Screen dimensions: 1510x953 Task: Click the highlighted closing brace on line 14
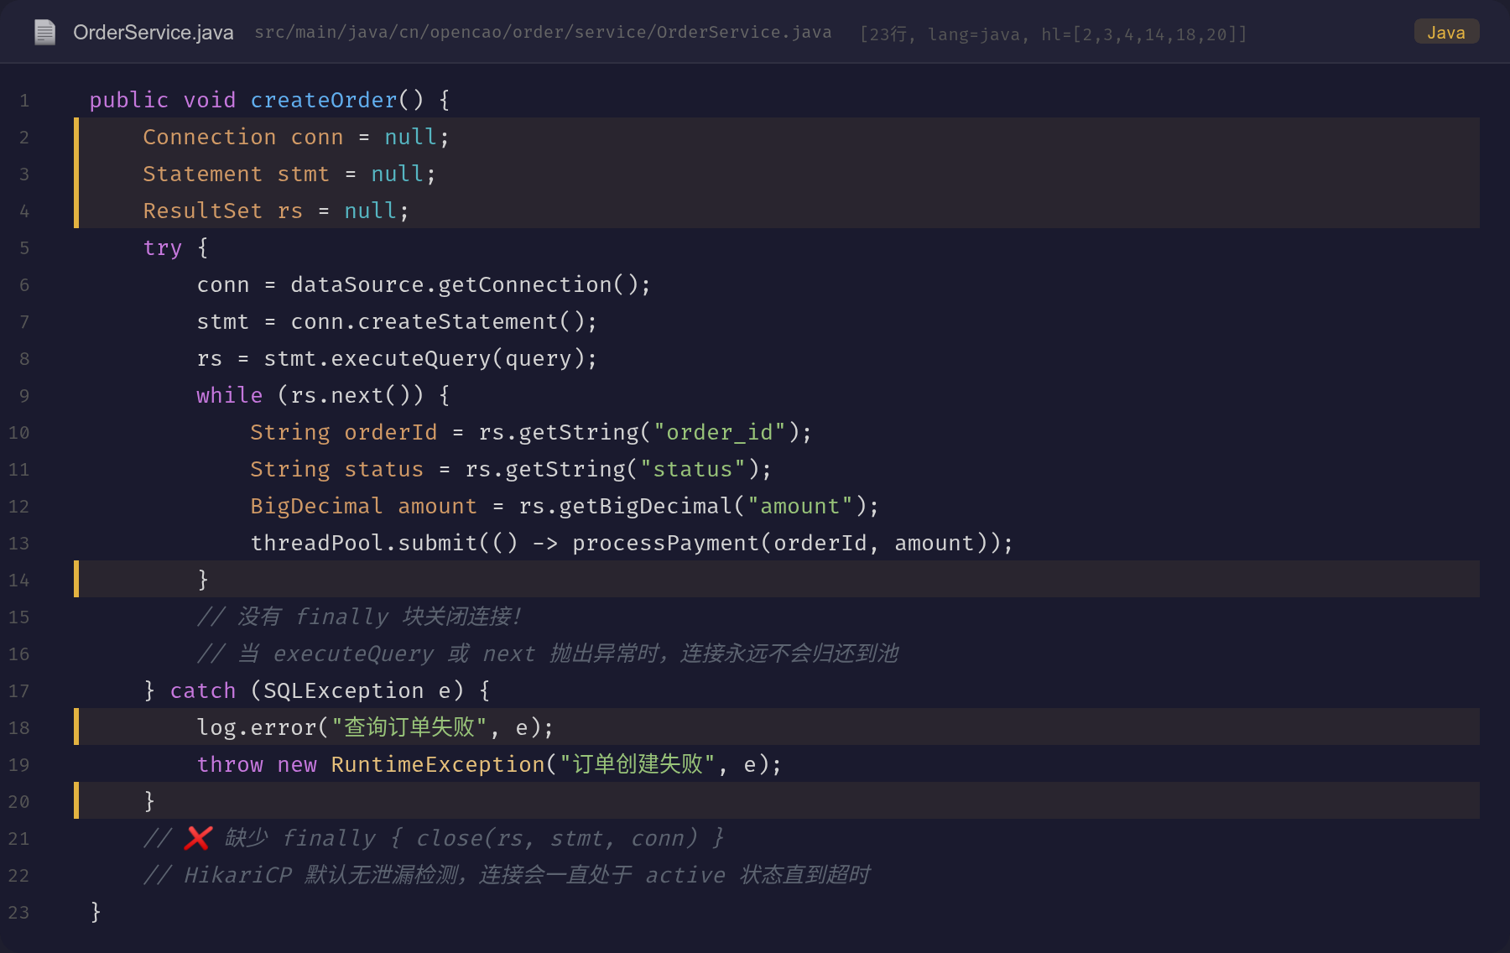tap(203, 580)
